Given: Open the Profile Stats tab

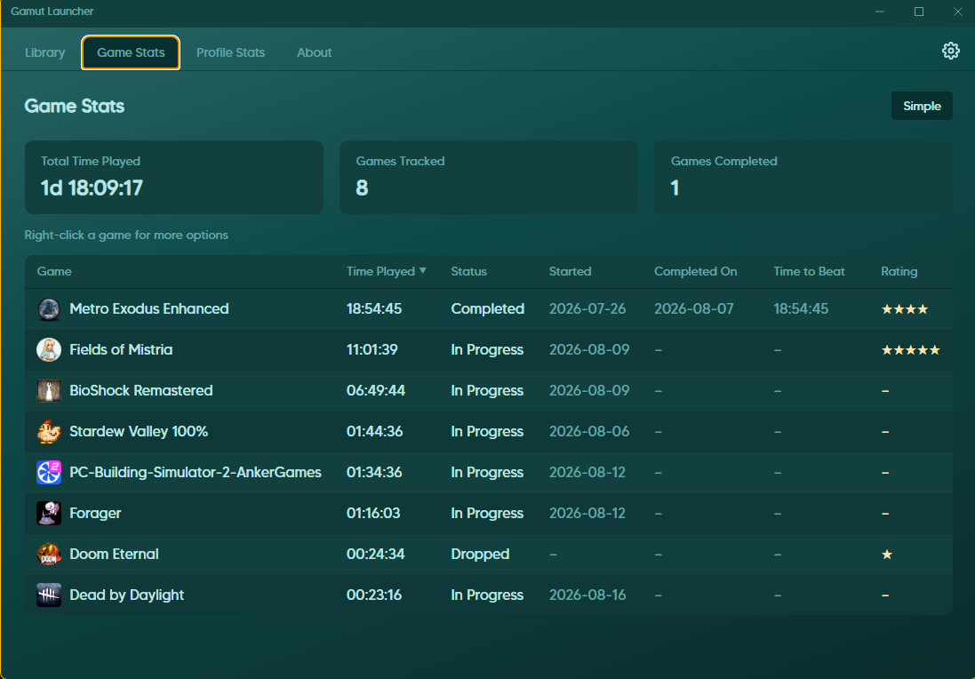Looking at the screenshot, I should point(231,52).
